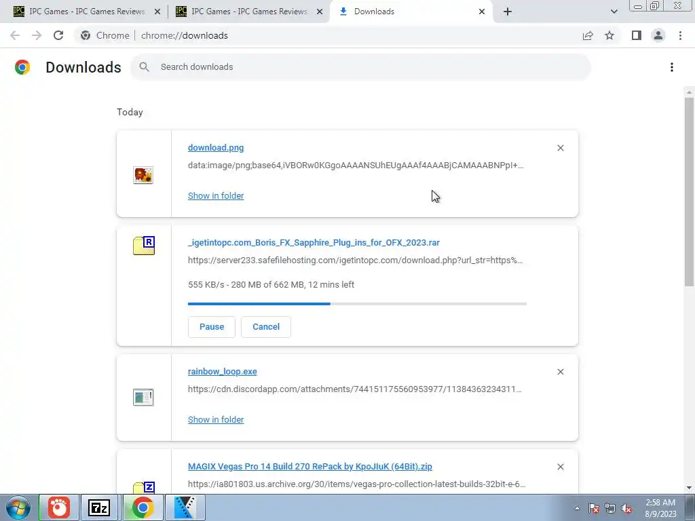Go forward using the browser forward arrow
This screenshot has height=521, width=695.
pyautogui.click(x=37, y=35)
